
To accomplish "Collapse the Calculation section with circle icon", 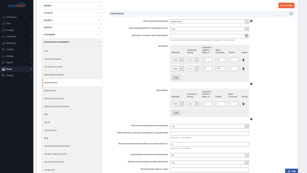I will pyautogui.click(x=291, y=14).
